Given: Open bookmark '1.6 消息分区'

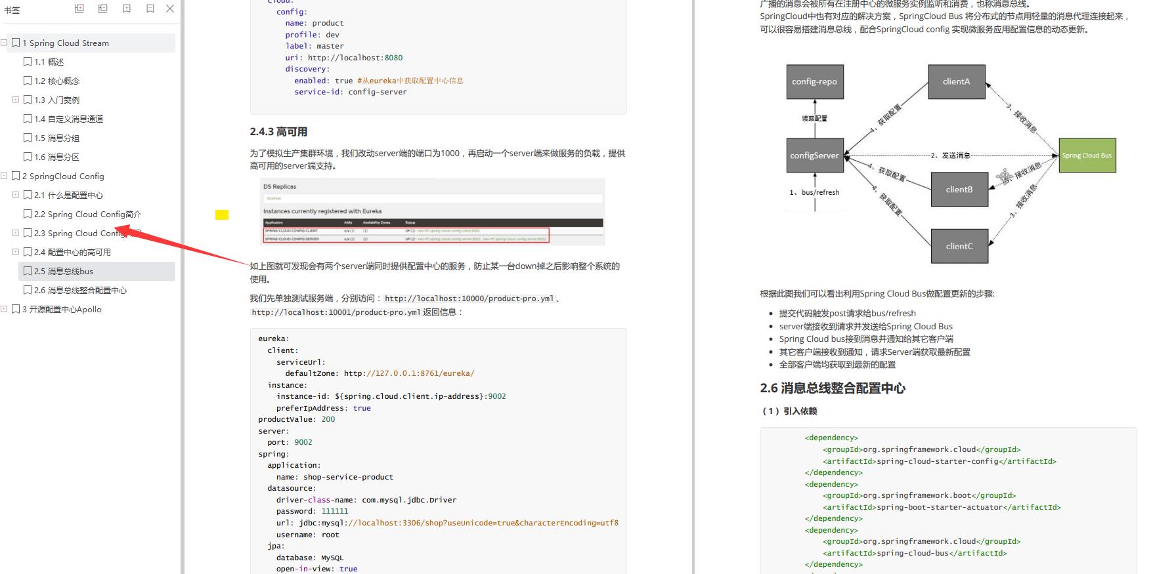Looking at the screenshot, I should [x=57, y=157].
